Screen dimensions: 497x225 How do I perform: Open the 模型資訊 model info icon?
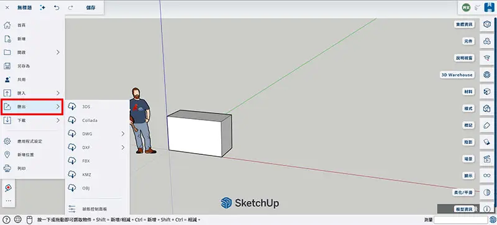click(x=487, y=209)
